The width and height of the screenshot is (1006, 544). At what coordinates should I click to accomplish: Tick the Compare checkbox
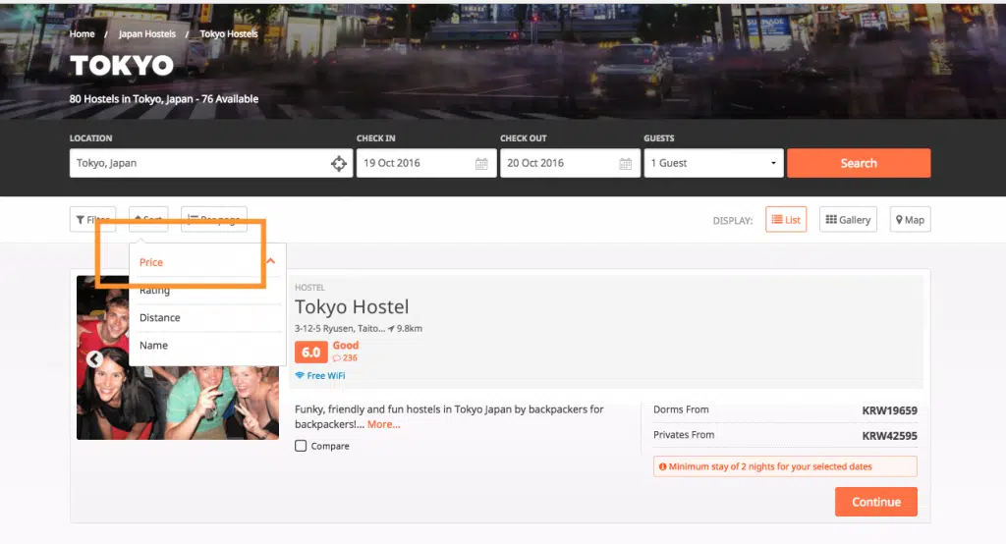pos(301,446)
